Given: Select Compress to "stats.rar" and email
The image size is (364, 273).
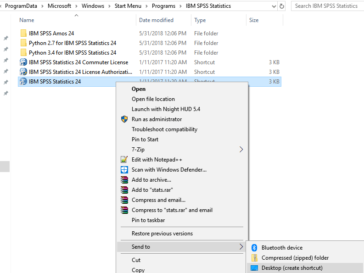Looking at the screenshot, I should pyautogui.click(x=172, y=210).
